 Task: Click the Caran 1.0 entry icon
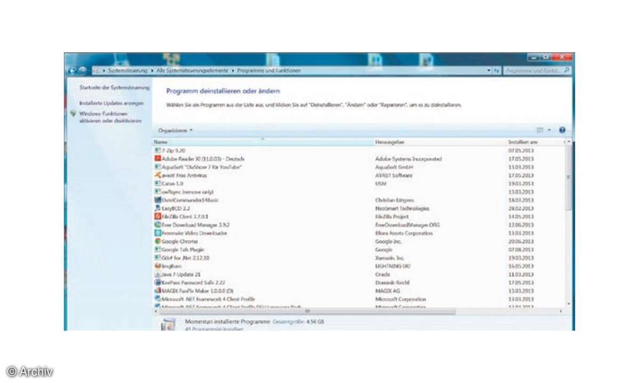pos(157,184)
